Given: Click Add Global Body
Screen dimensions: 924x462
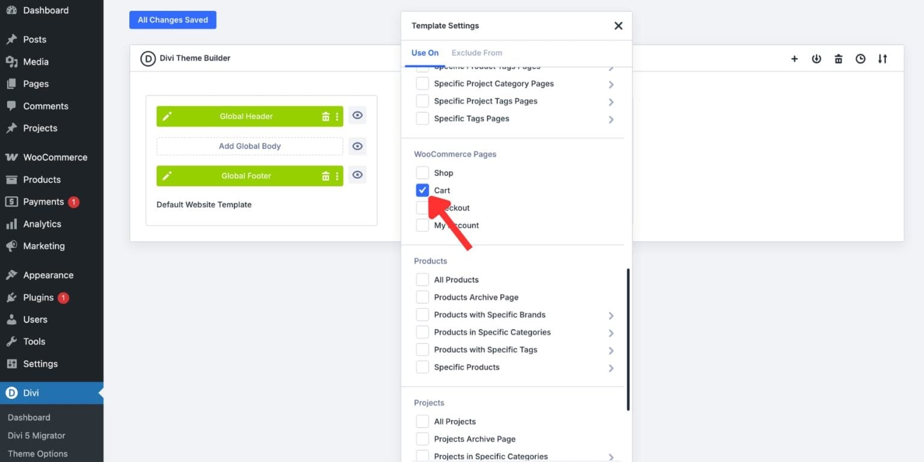Looking at the screenshot, I should (x=250, y=146).
